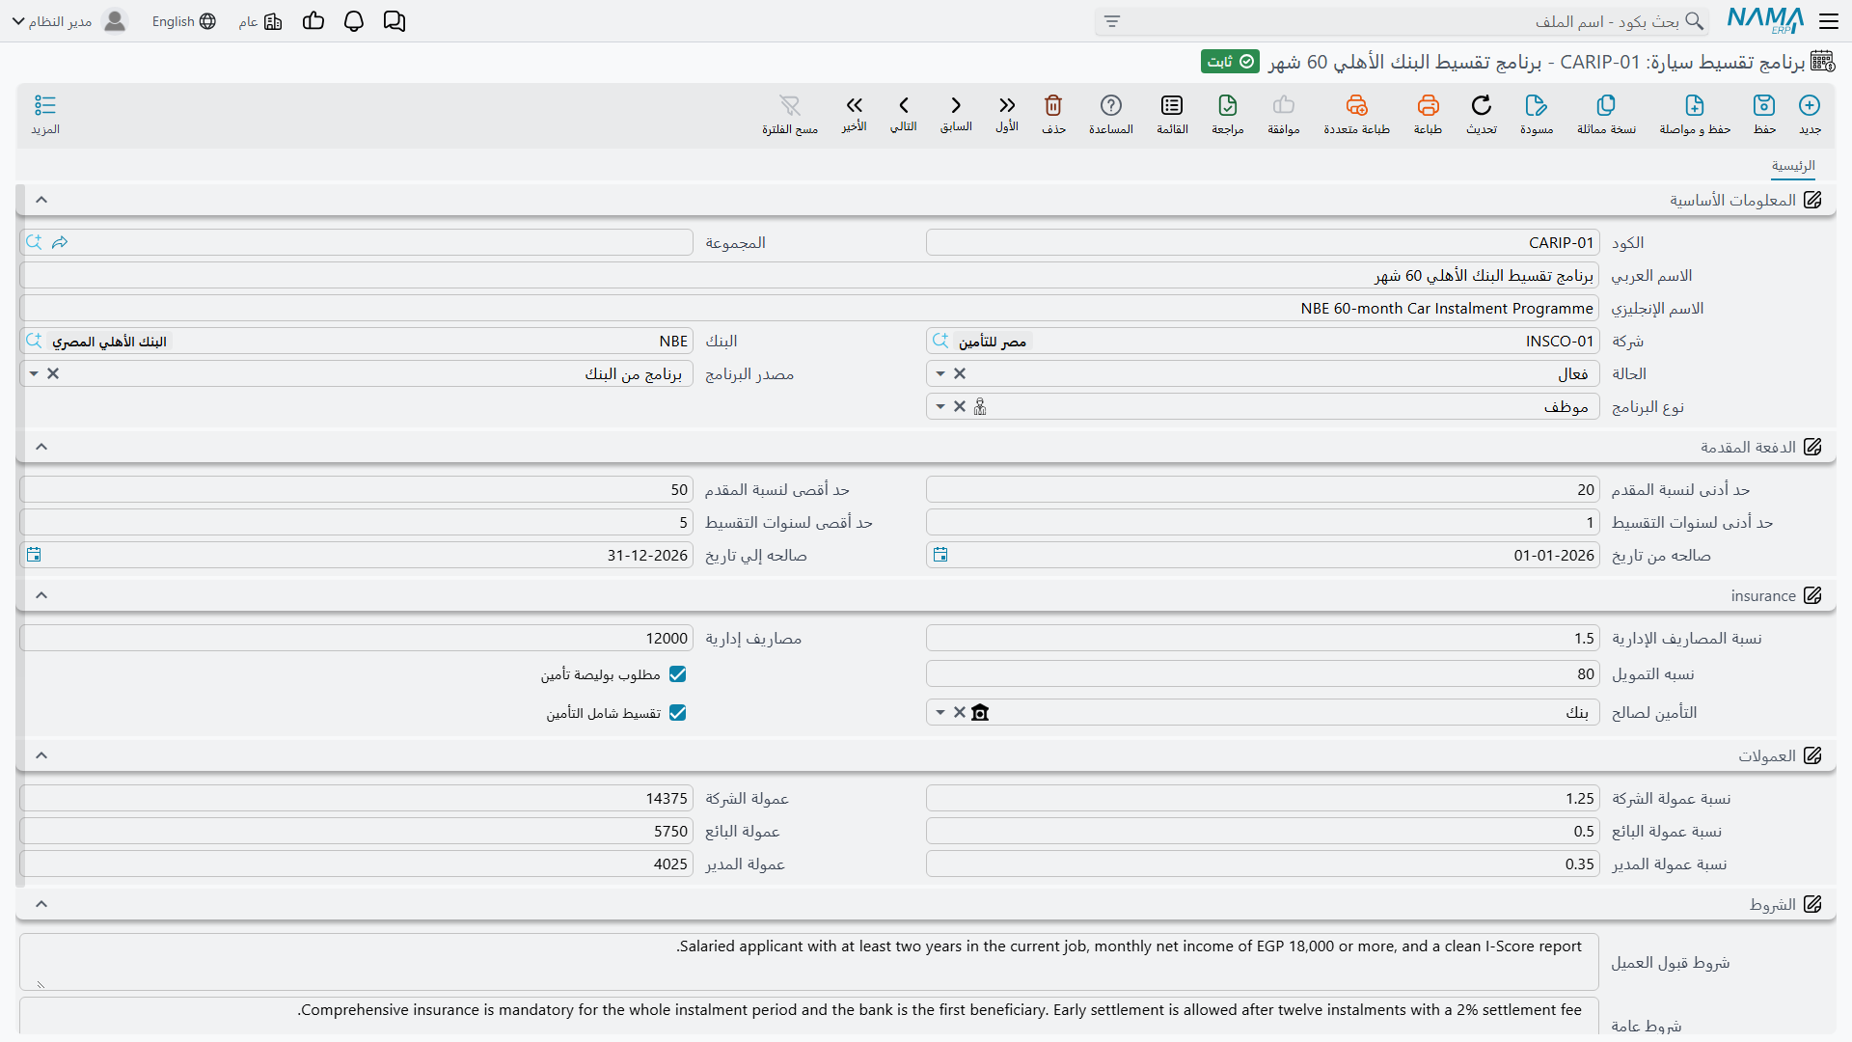
Task: Toggle تقسيط شامل التأمين checkbox
Action: pos(678,713)
